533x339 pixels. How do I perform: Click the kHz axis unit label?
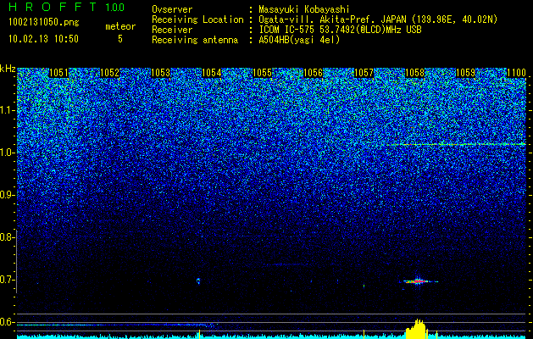[x=8, y=69]
